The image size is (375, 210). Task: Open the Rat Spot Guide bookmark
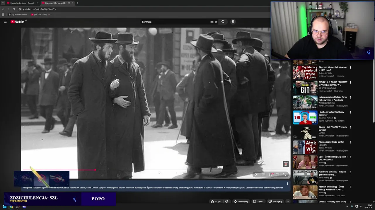41,15
